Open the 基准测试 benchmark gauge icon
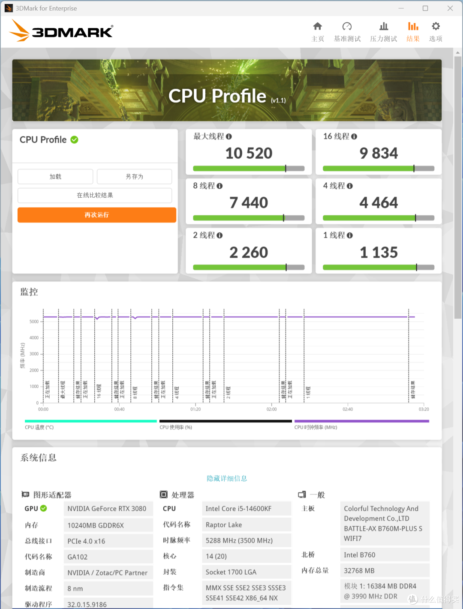The image size is (463, 609). click(347, 27)
